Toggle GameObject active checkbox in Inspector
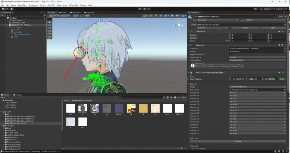 [x=195, y=16]
